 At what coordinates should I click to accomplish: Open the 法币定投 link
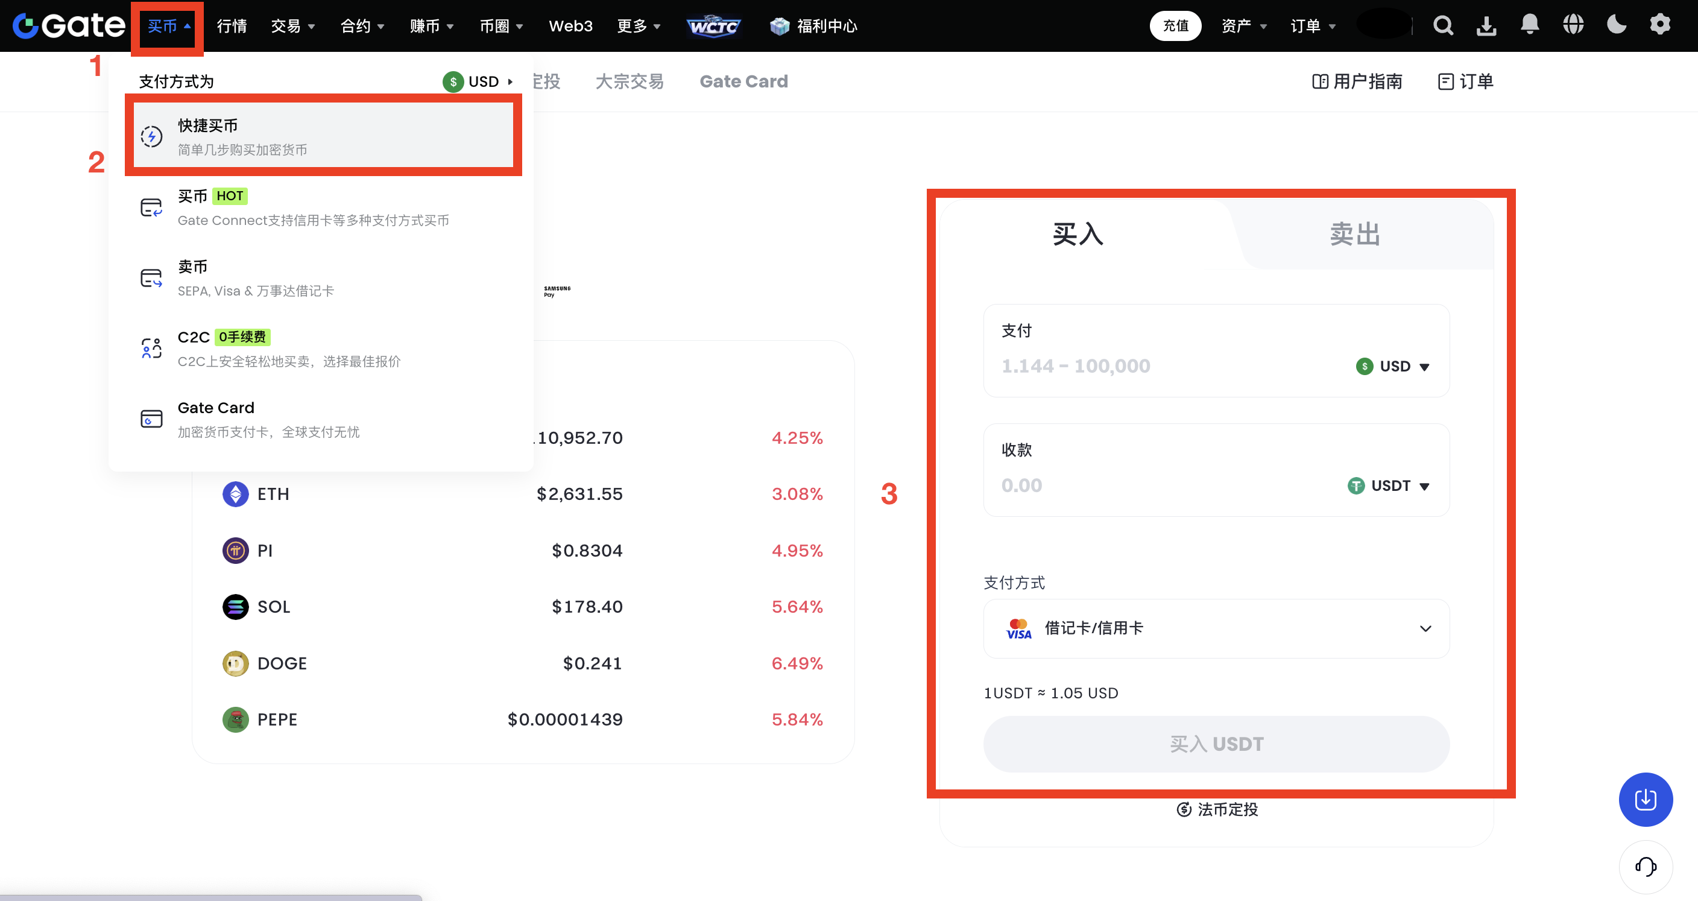pos(1217,809)
